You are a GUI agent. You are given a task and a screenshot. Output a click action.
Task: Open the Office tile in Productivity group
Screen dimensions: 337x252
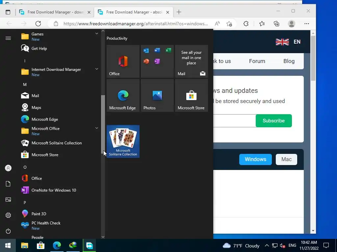coord(123,61)
